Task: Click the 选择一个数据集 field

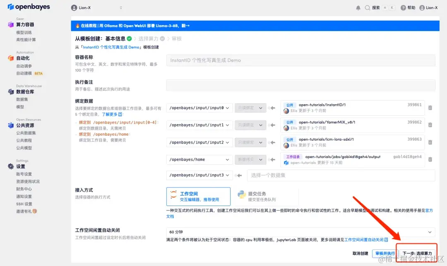Action: [x=341, y=175]
